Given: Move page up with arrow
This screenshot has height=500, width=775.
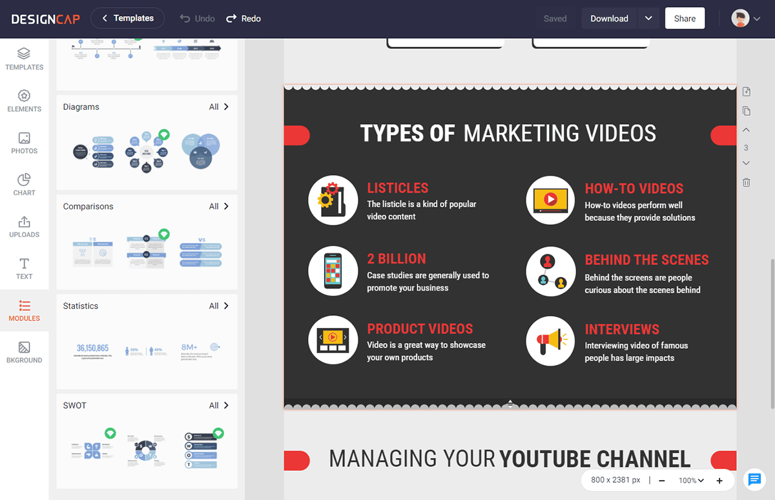Looking at the screenshot, I should point(747,130).
